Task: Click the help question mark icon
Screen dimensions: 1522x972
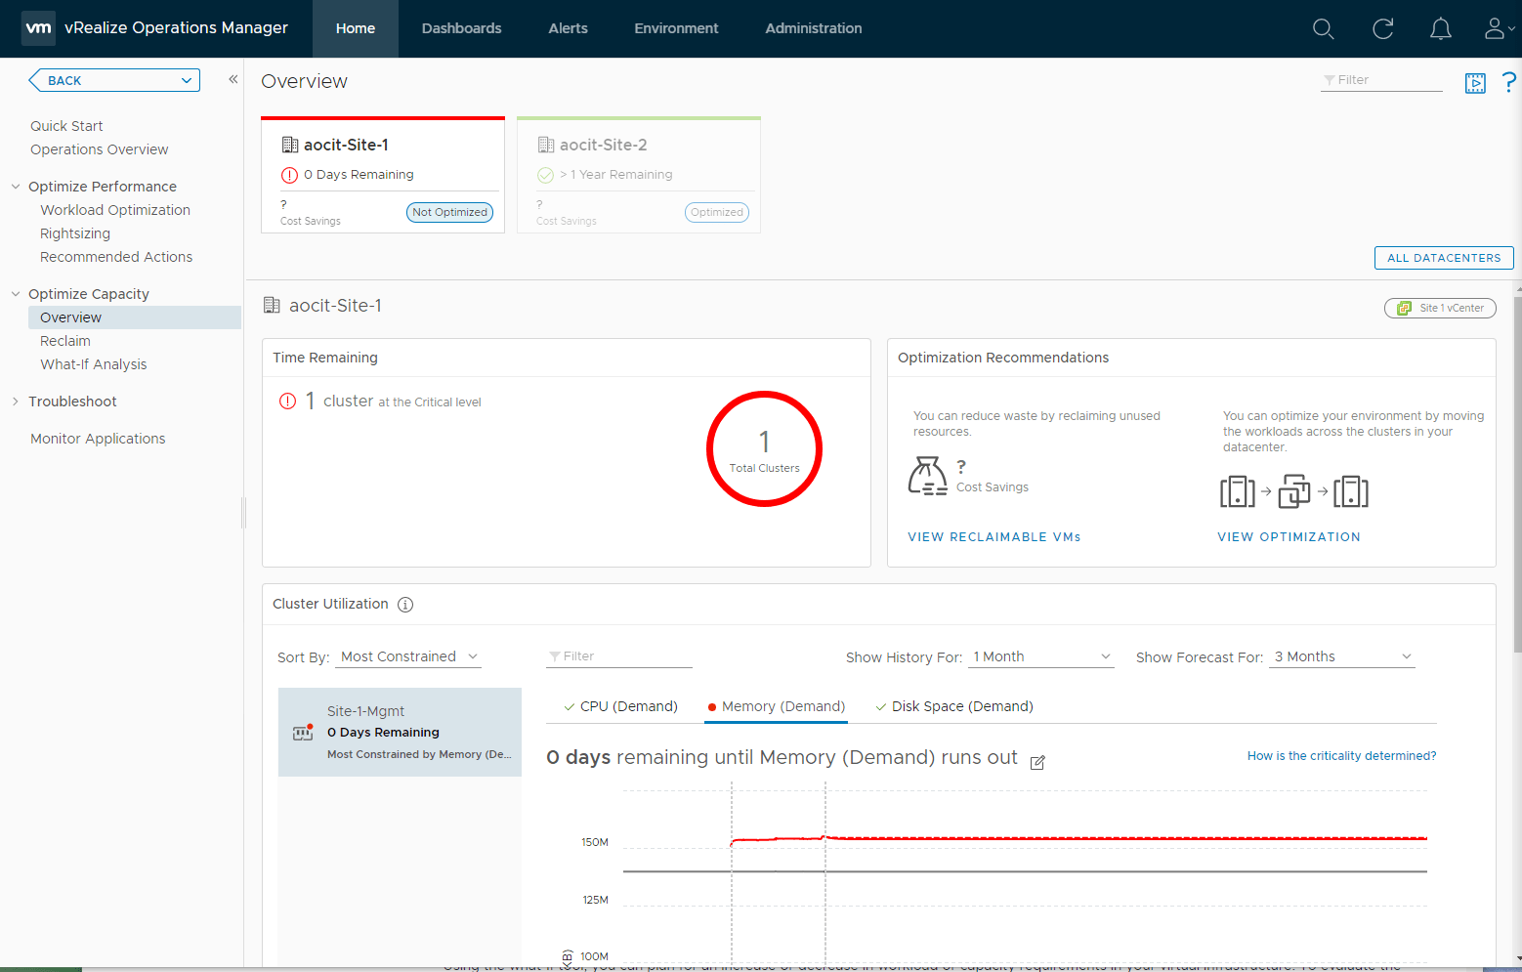Action: point(1509,82)
